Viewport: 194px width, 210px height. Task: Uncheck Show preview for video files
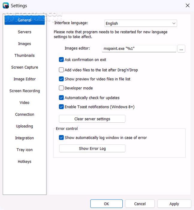tap(61, 79)
